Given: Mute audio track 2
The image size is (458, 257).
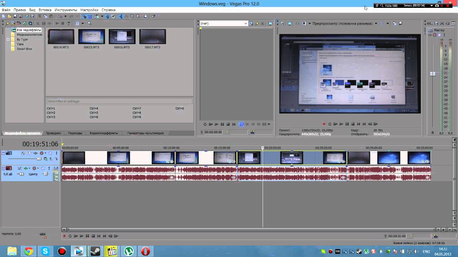Looking at the screenshot, I should coord(43,168).
